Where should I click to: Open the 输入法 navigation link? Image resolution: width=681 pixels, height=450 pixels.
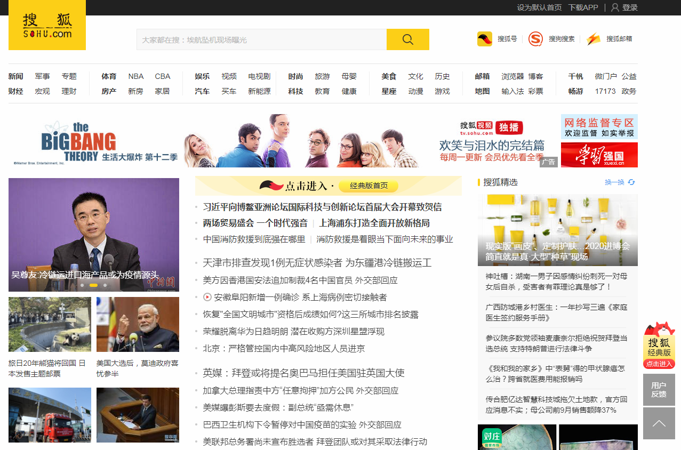(x=512, y=91)
